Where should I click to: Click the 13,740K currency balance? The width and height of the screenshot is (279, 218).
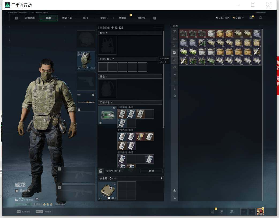[223, 18]
